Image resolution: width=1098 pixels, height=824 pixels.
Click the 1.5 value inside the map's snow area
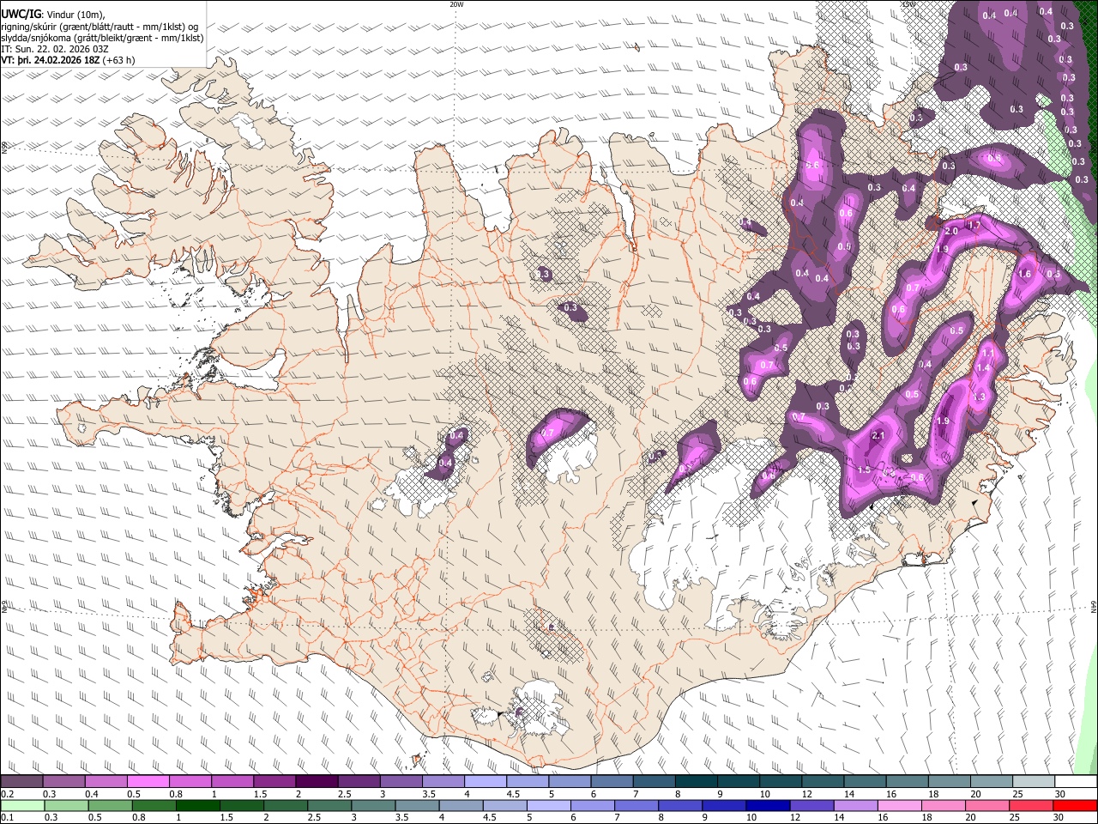pos(864,470)
